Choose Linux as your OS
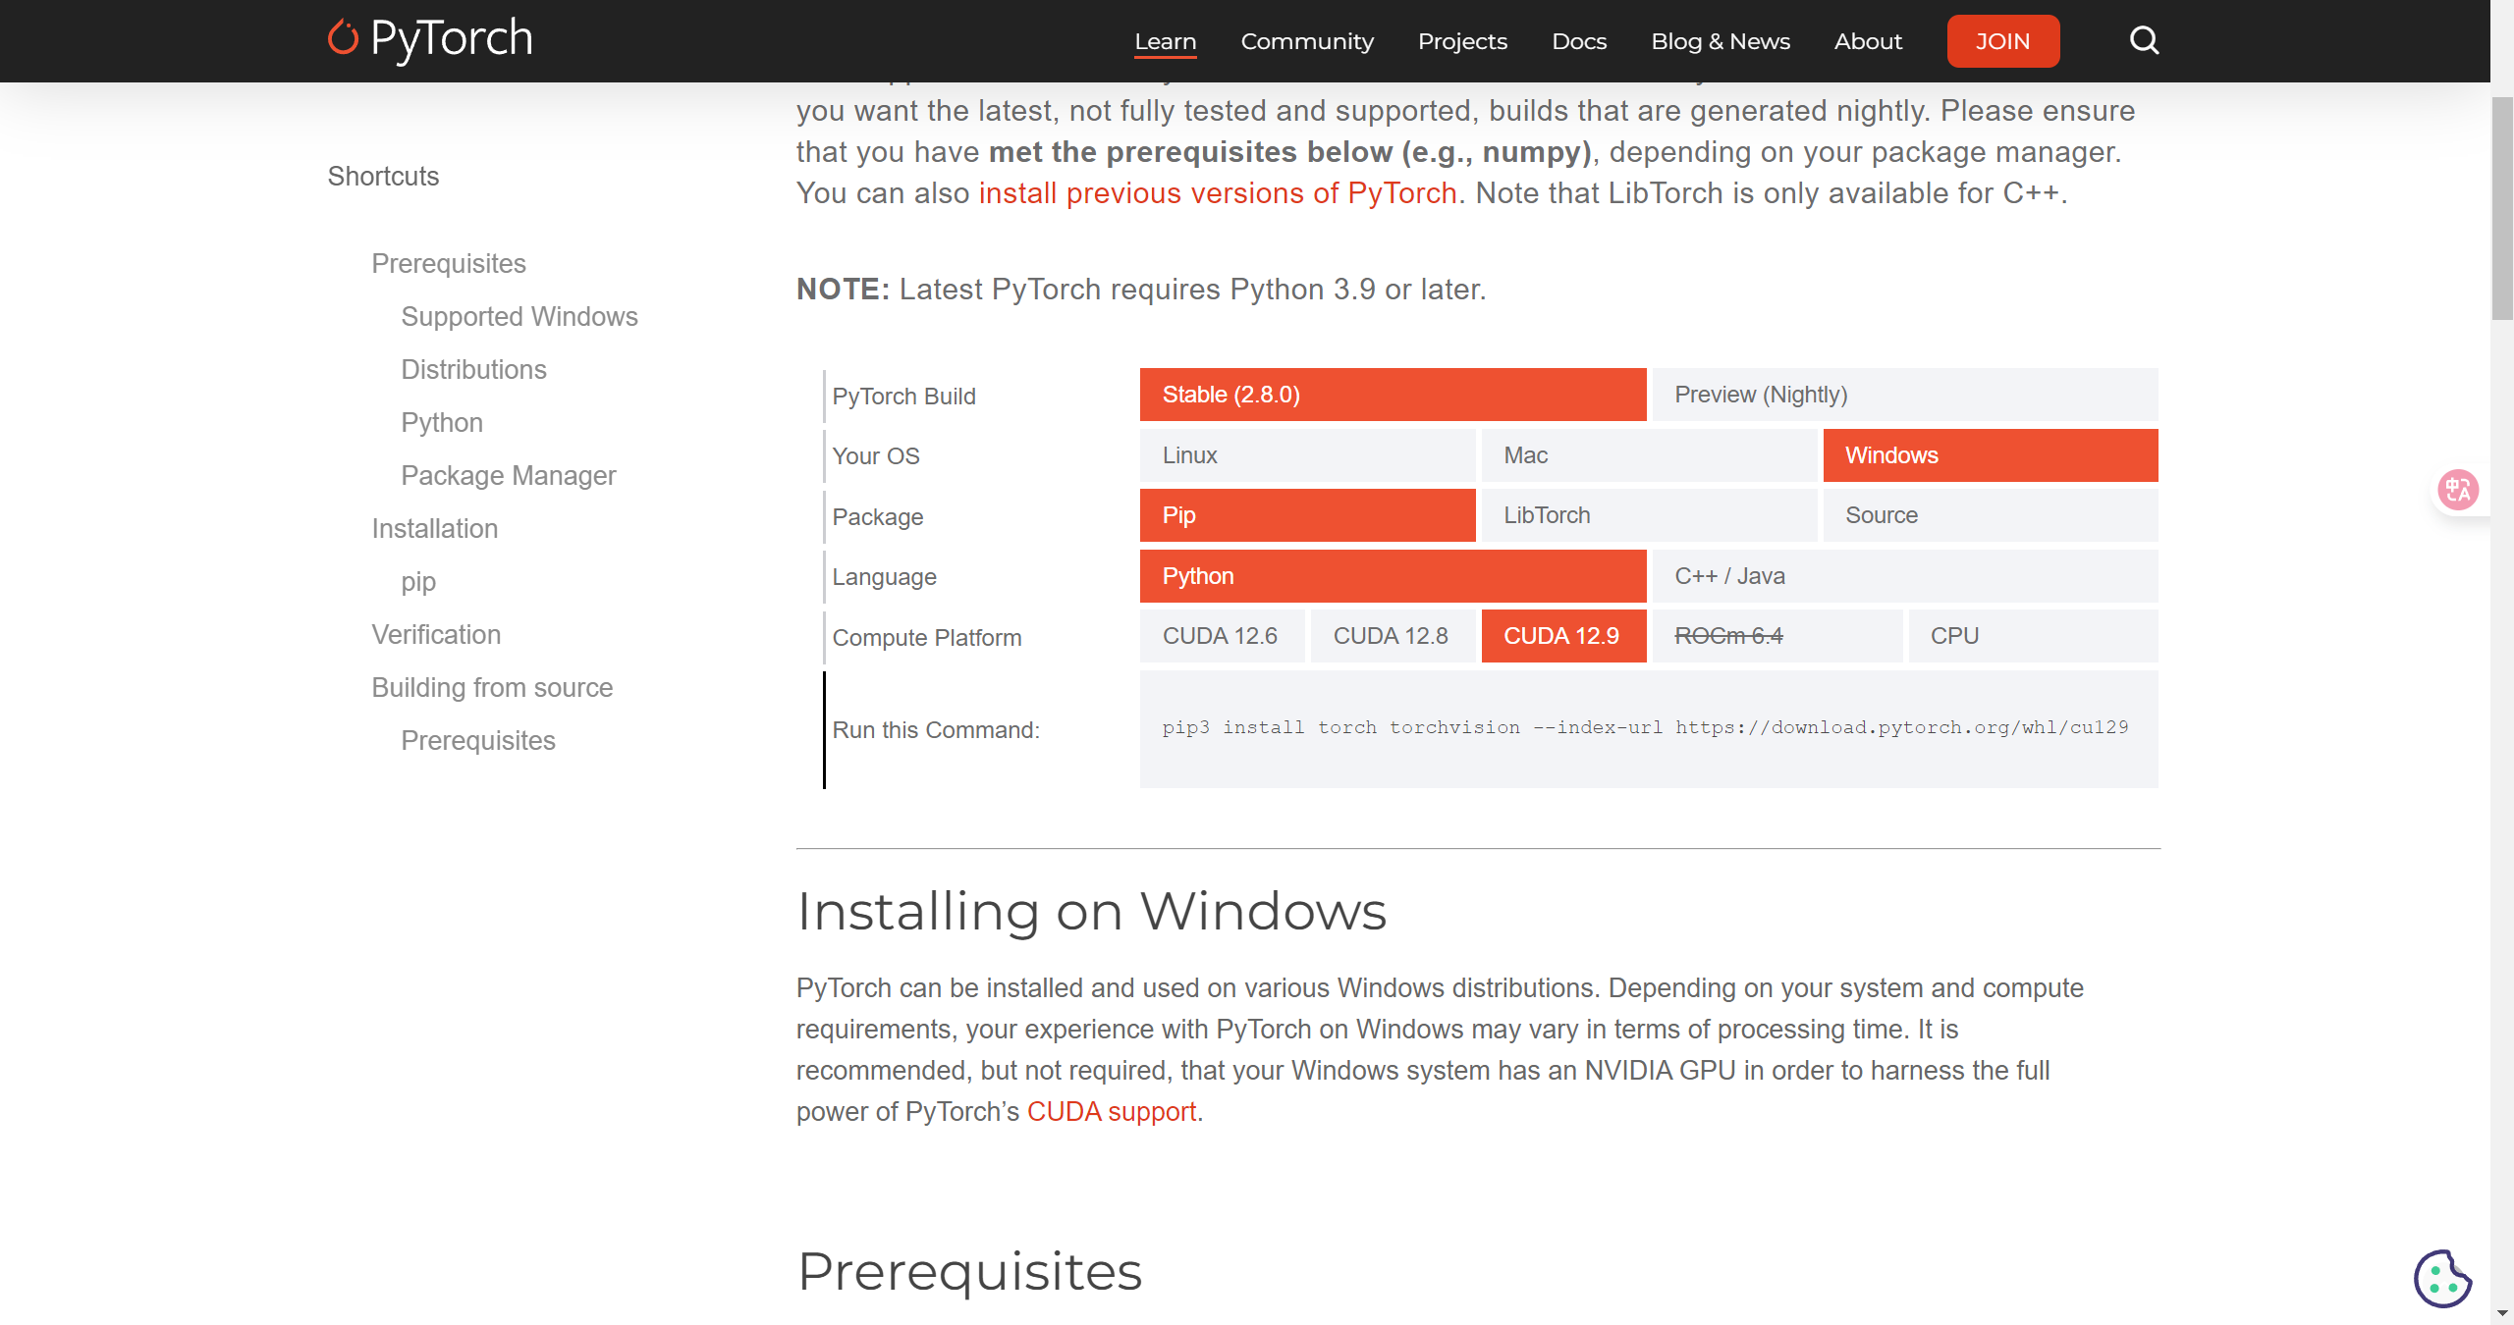The image size is (2514, 1325). [1307, 455]
